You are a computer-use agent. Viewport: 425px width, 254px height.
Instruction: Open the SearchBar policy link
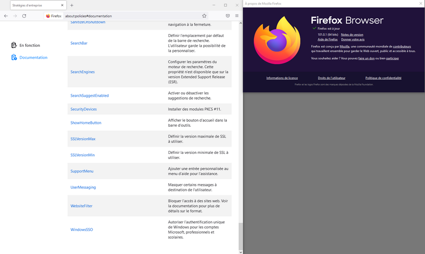[79, 43]
